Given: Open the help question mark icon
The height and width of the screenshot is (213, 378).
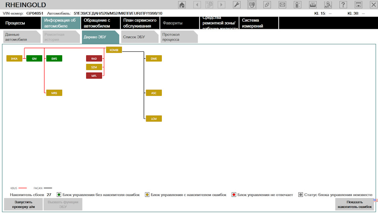Looking at the screenshot, I should (343, 5).
